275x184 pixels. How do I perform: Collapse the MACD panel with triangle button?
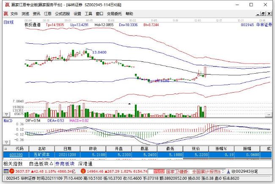6,142
